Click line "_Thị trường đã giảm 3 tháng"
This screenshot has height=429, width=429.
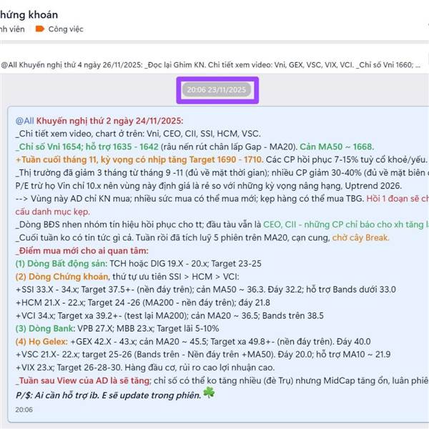click(222, 173)
